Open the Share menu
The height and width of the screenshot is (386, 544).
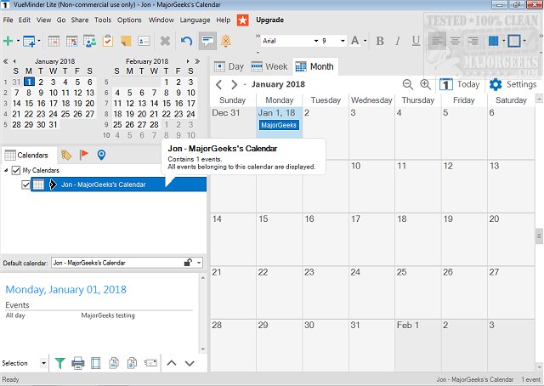80,20
